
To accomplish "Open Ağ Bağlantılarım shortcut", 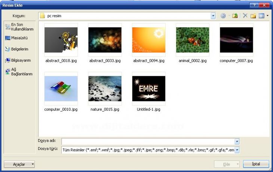I will pyautogui.click(x=19, y=71).
